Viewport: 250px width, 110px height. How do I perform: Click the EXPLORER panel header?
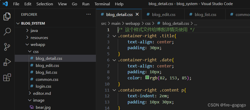coord(29,14)
